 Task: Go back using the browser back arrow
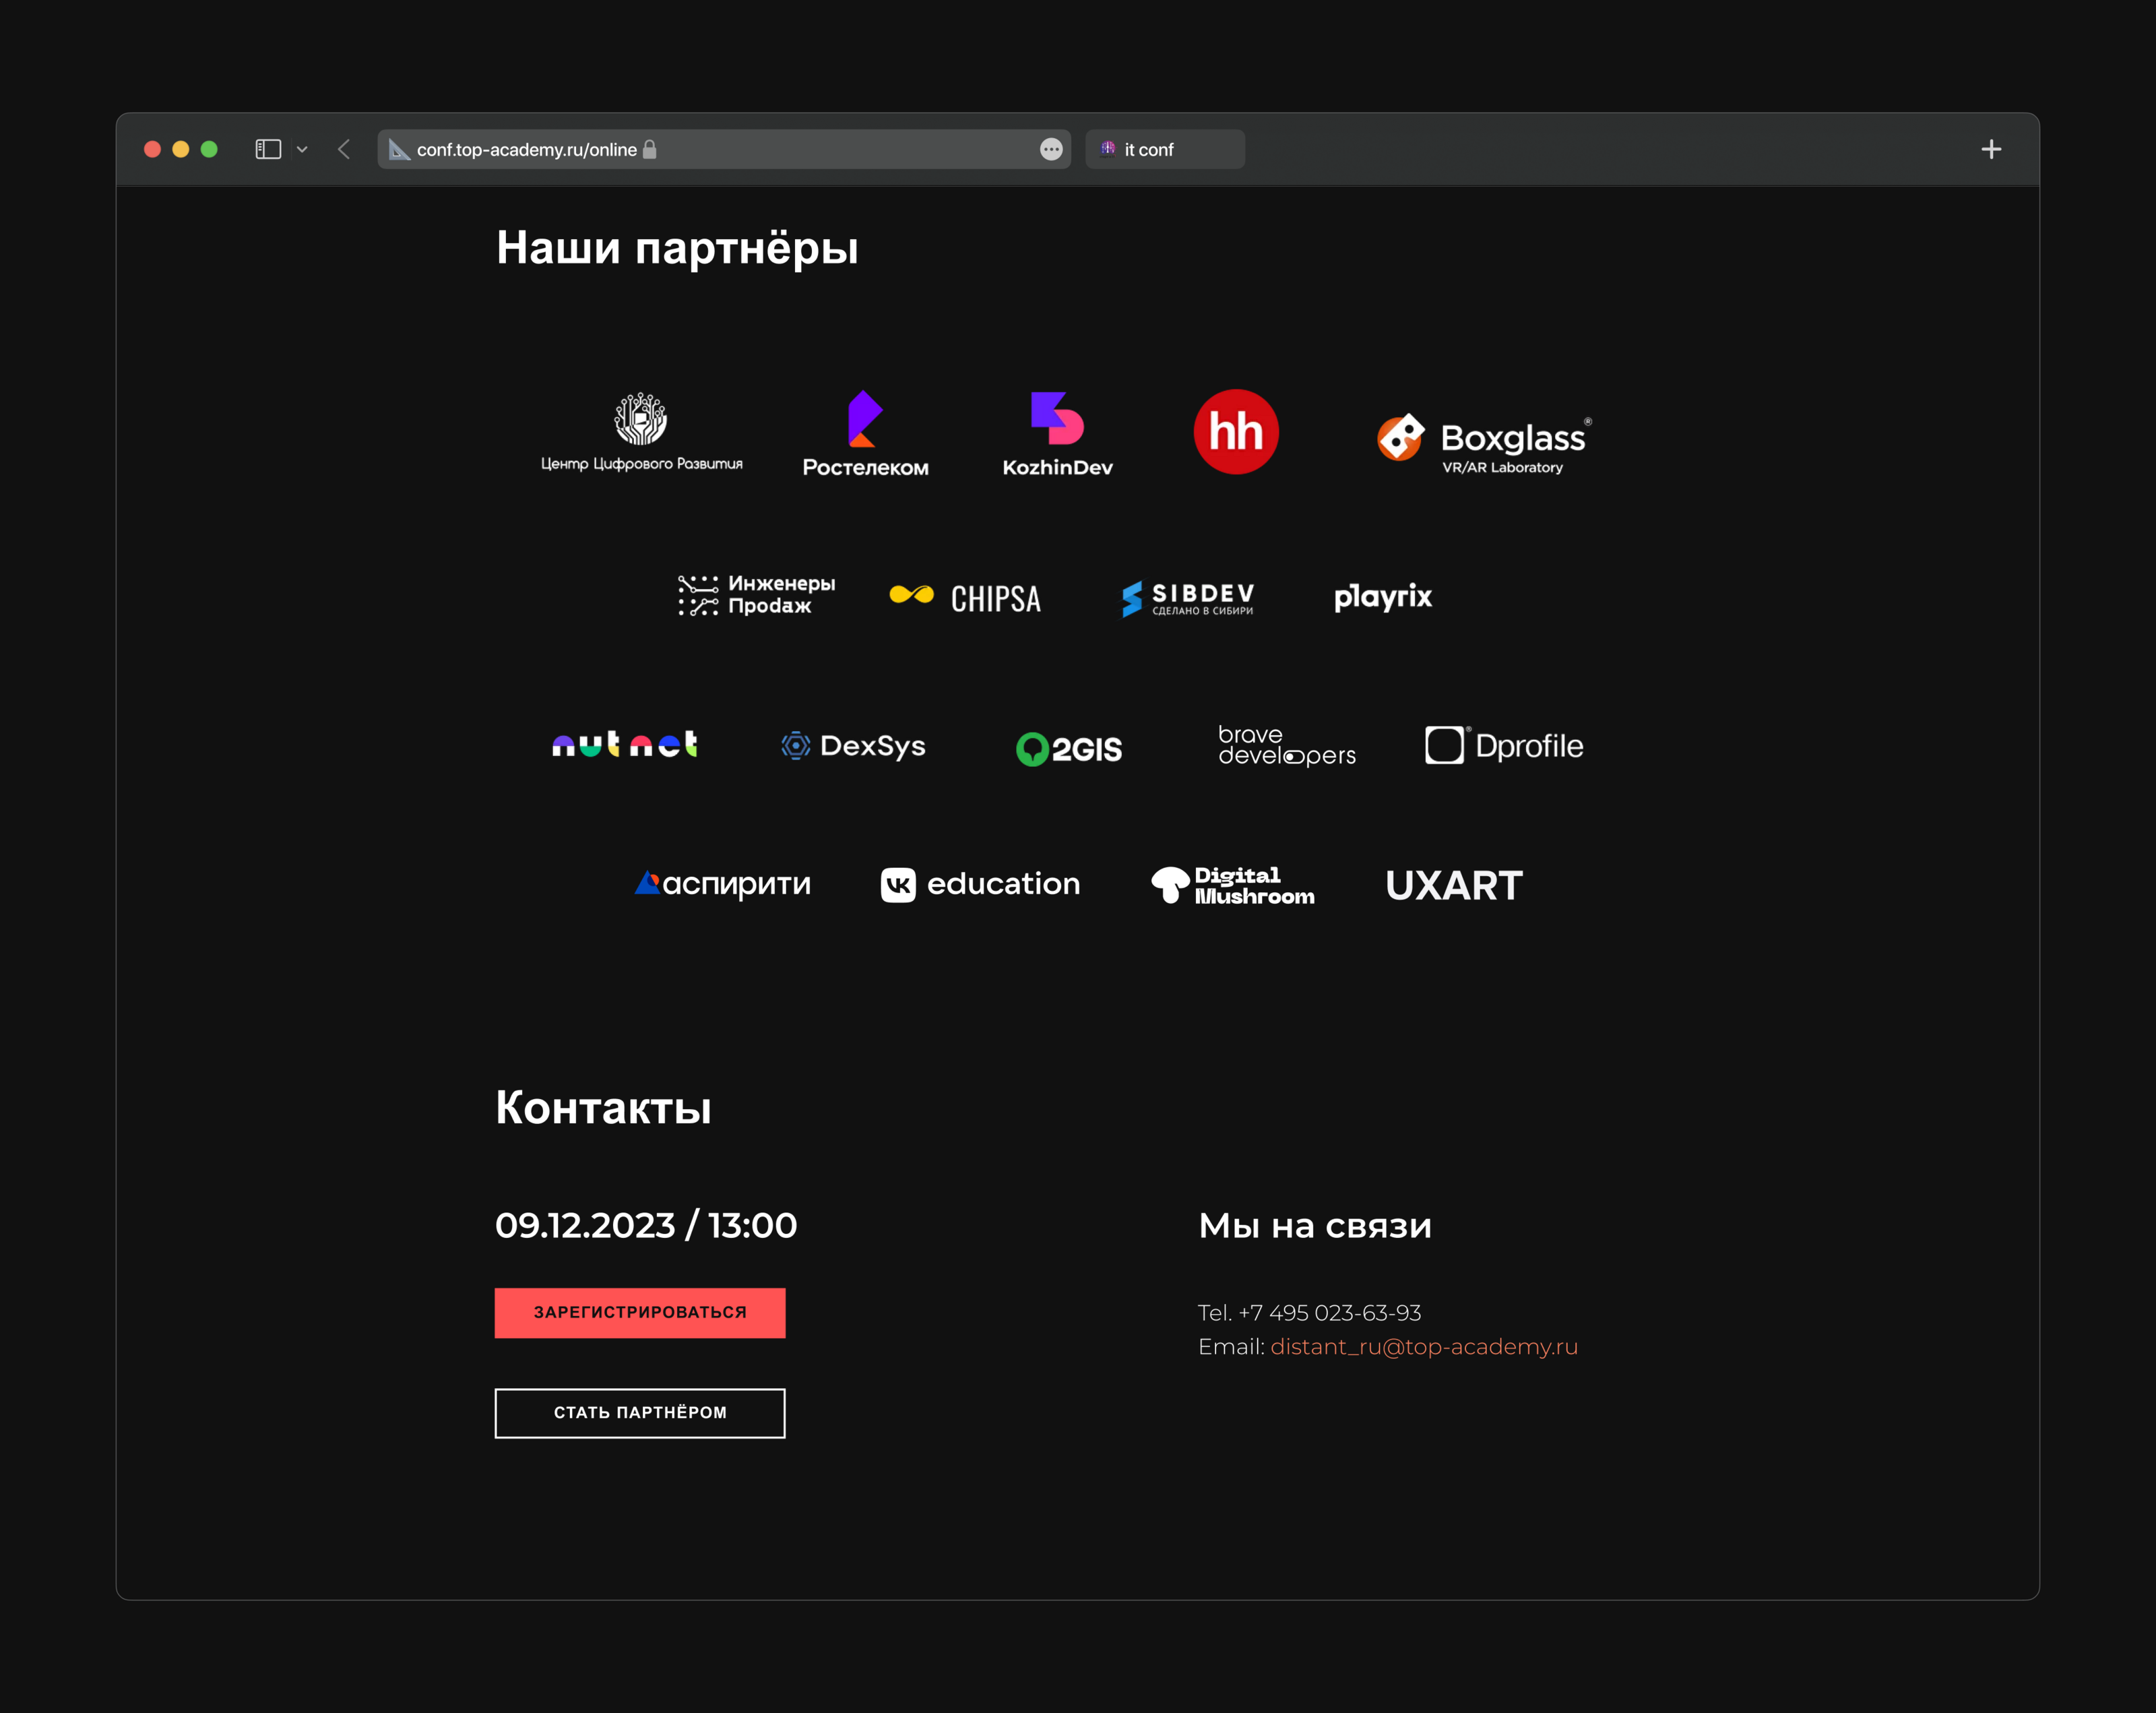pyautogui.click(x=344, y=149)
